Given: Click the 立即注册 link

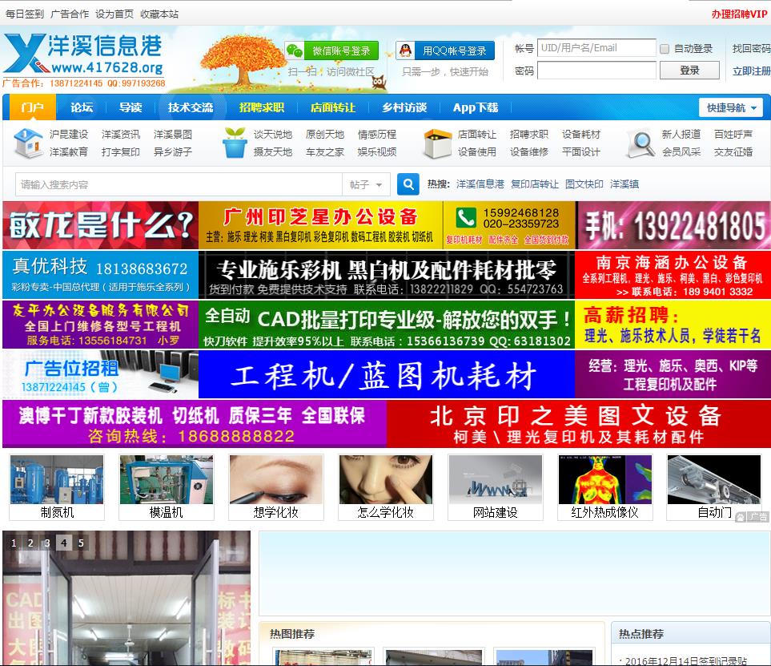Looking at the screenshot, I should click(x=751, y=71).
